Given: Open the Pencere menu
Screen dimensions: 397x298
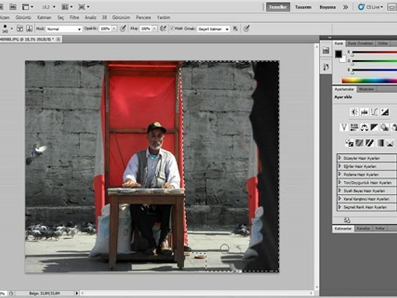Looking at the screenshot, I should [x=143, y=17].
